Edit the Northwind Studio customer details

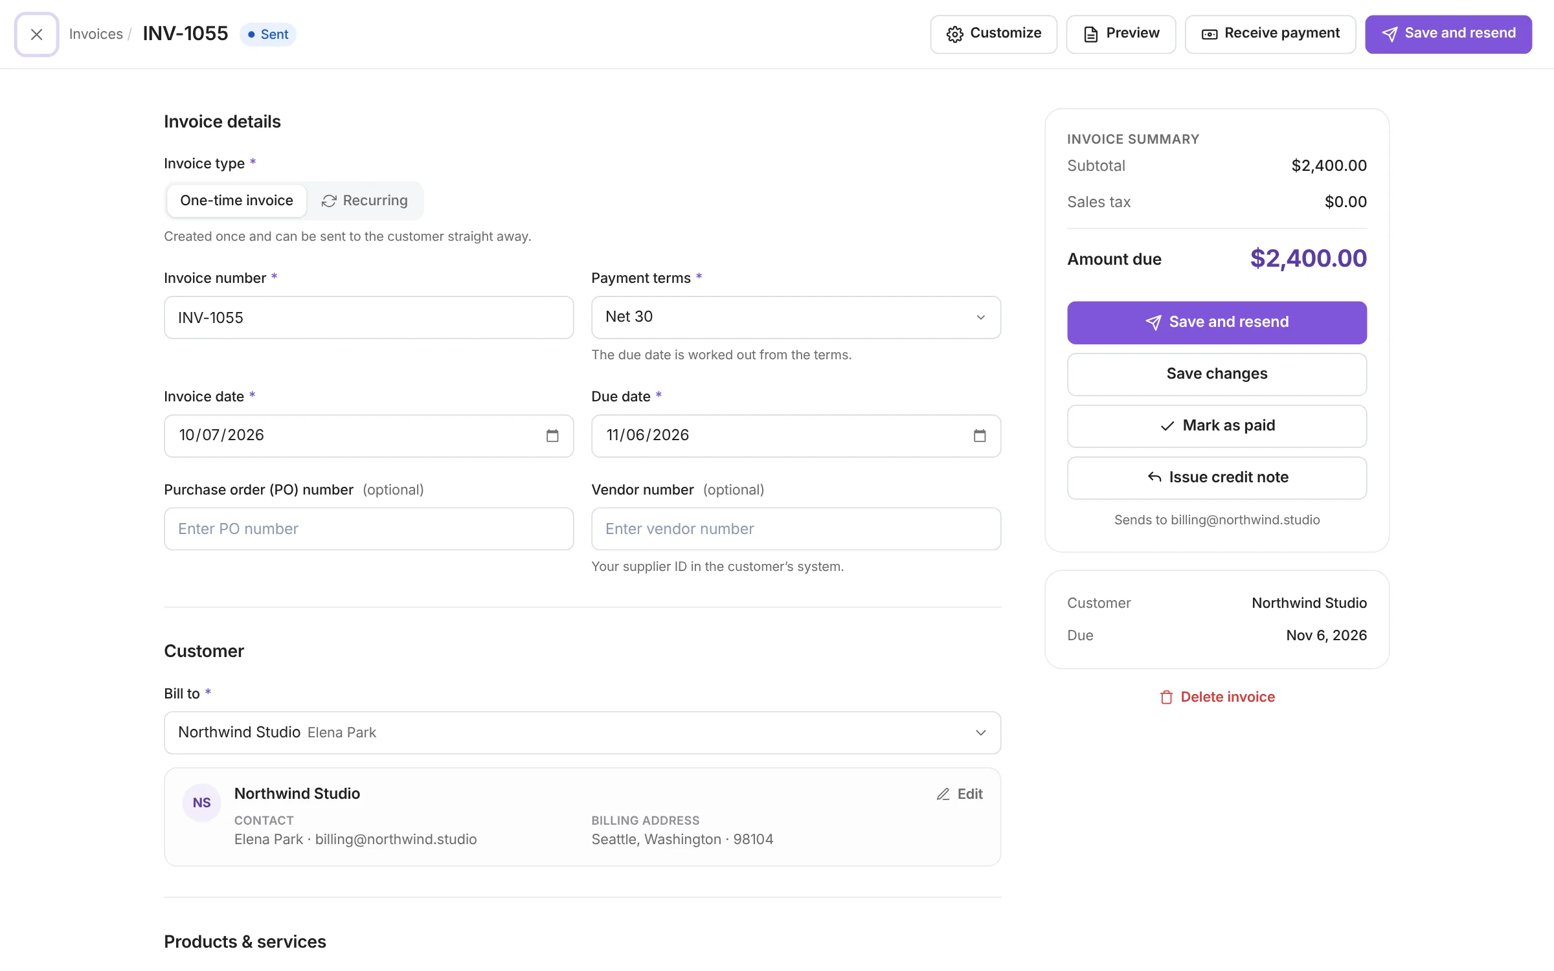pos(960,794)
